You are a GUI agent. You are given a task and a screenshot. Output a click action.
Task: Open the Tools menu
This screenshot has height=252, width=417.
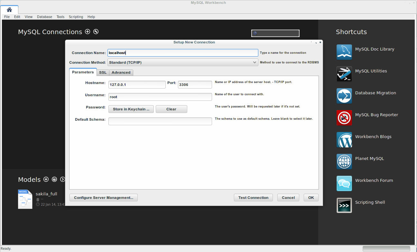pos(60,17)
